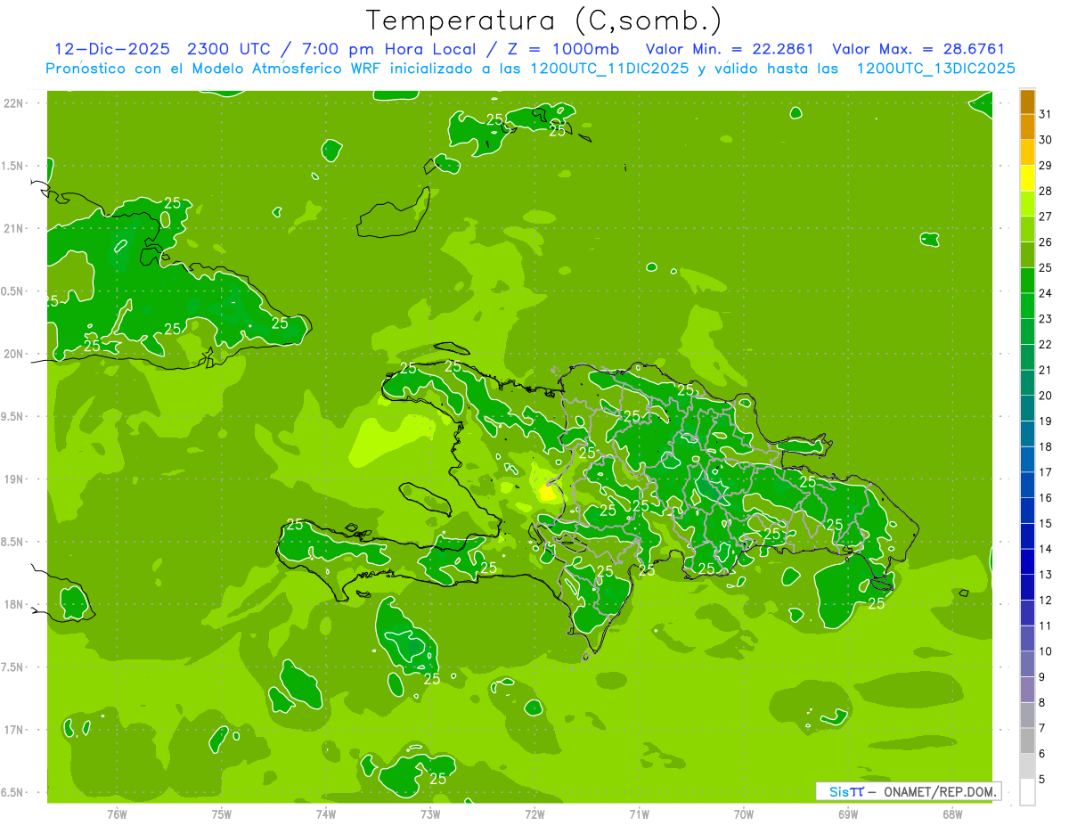This screenshot has width=1069, height=826.
Task: Click the "68W" longitude axis label
Action: (952, 814)
